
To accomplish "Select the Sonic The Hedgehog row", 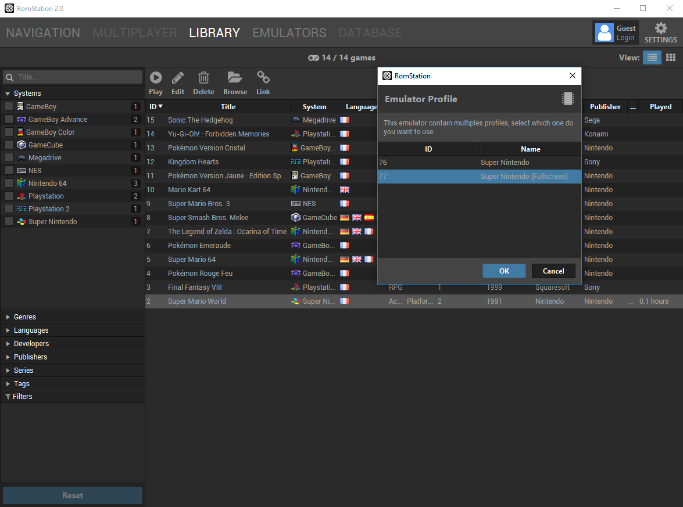I will click(x=262, y=120).
